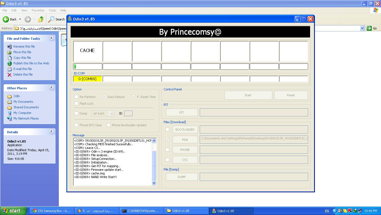Collapse the Other Places panel
This screenshot has width=381, height=215.
point(51,88)
